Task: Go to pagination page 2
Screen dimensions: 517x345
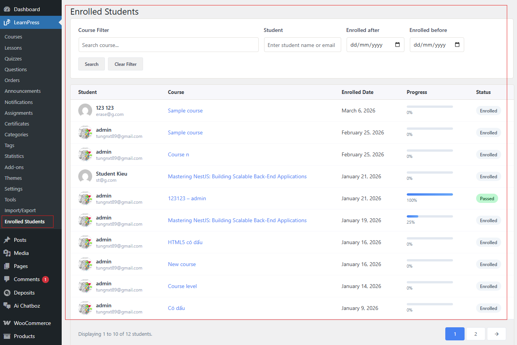Action: tap(475, 334)
